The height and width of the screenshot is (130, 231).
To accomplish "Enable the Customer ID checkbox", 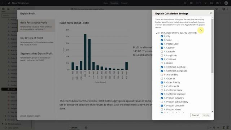I will point(162,86).
